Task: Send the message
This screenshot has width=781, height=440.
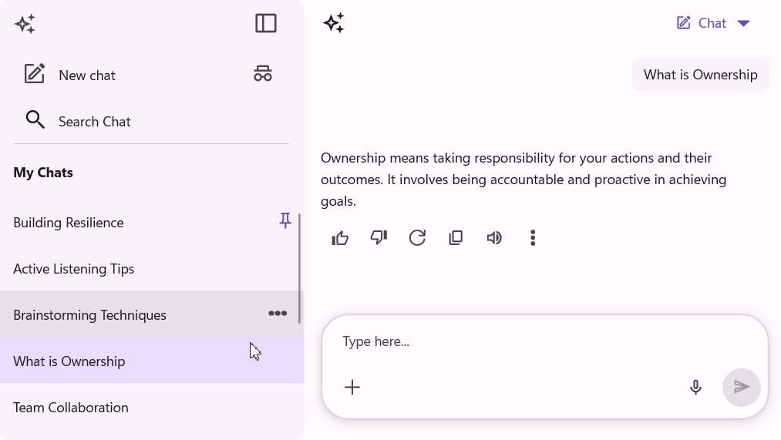Action: [741, 388]
